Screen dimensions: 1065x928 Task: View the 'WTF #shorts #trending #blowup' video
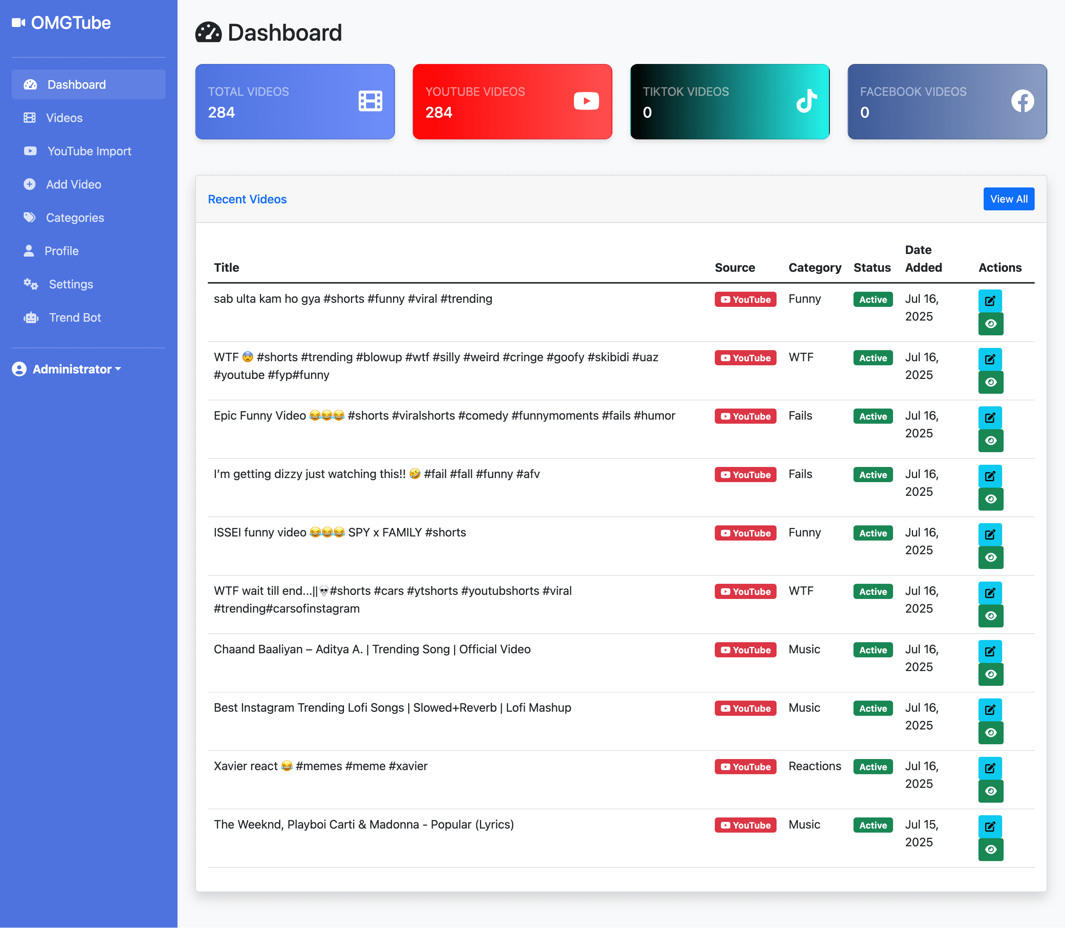coord(990,382)
